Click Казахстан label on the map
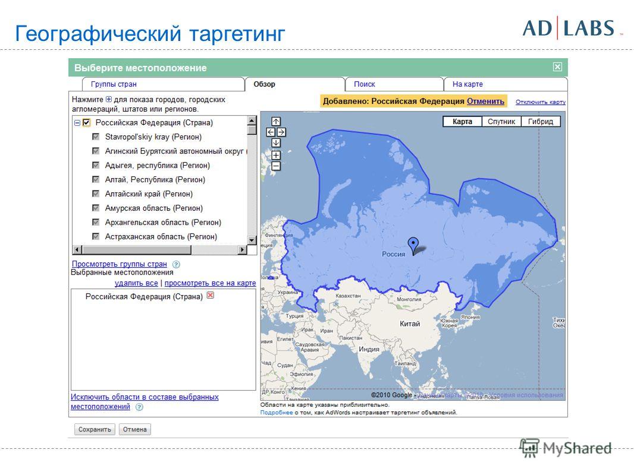 pos(348,296)
